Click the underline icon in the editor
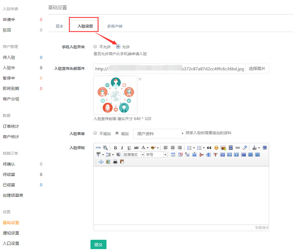The image size is (294, 252). pos(129,148)
